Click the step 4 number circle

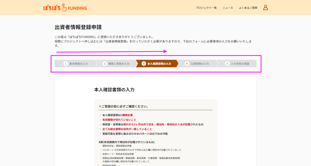tap(187, 64)
